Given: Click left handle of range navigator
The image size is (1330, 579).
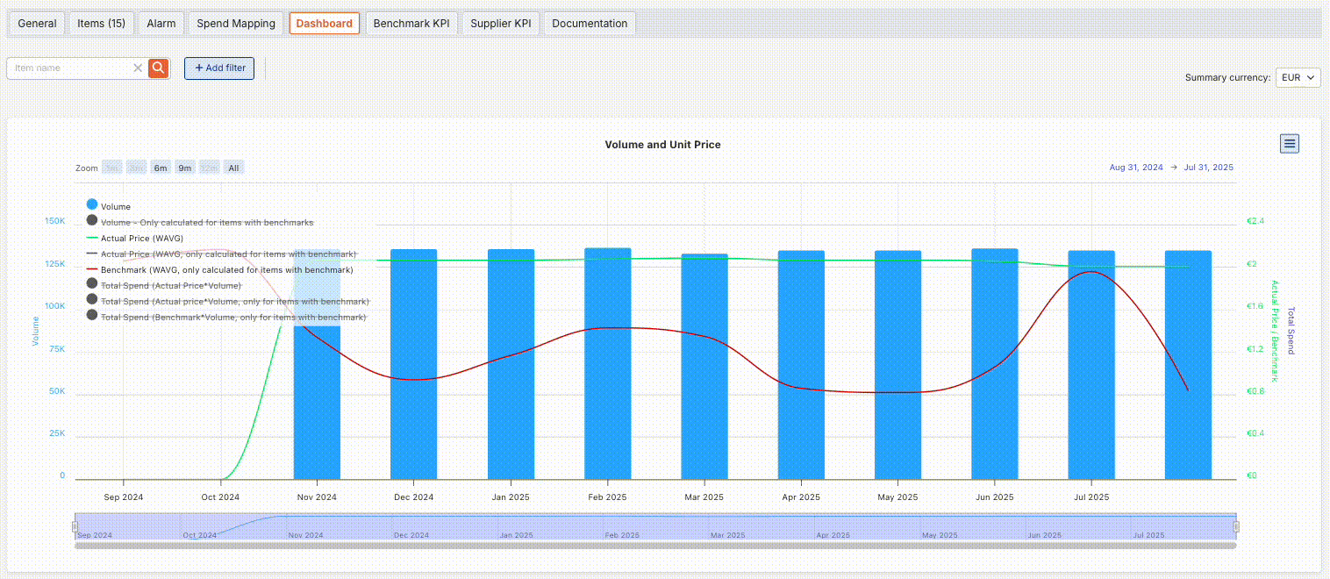Looking at the screenshot, I should point(75,526).
